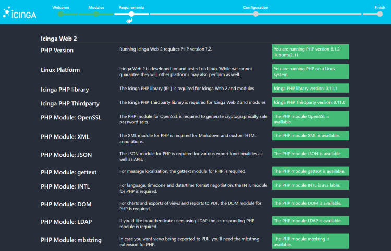This screenshot has width=391, height=251.
Task: Click the Modules step circle
Action: (x=96, y=14)
